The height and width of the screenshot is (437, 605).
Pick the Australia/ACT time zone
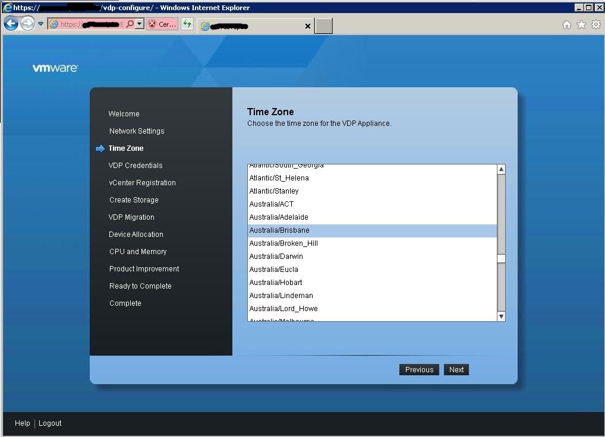[x=372, y=204]
